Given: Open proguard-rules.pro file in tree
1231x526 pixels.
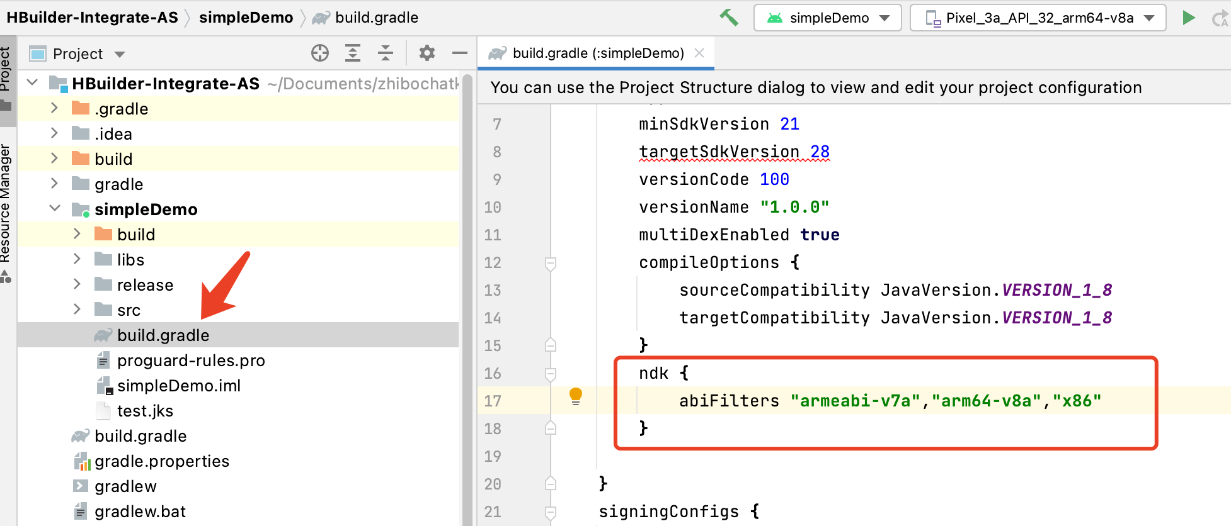Looking at the screenshot, I should pos(190,361).
